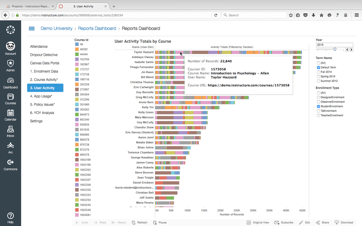This screenshot has height=226, width=362.
Task: Check the Term Name (All) checkbox
Action: [318, 63]
